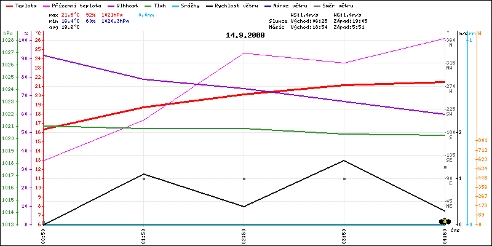This screenshot has height=246, width=492.
Task: Click the max temperature value 21.5°C
Action: point(71,14)
